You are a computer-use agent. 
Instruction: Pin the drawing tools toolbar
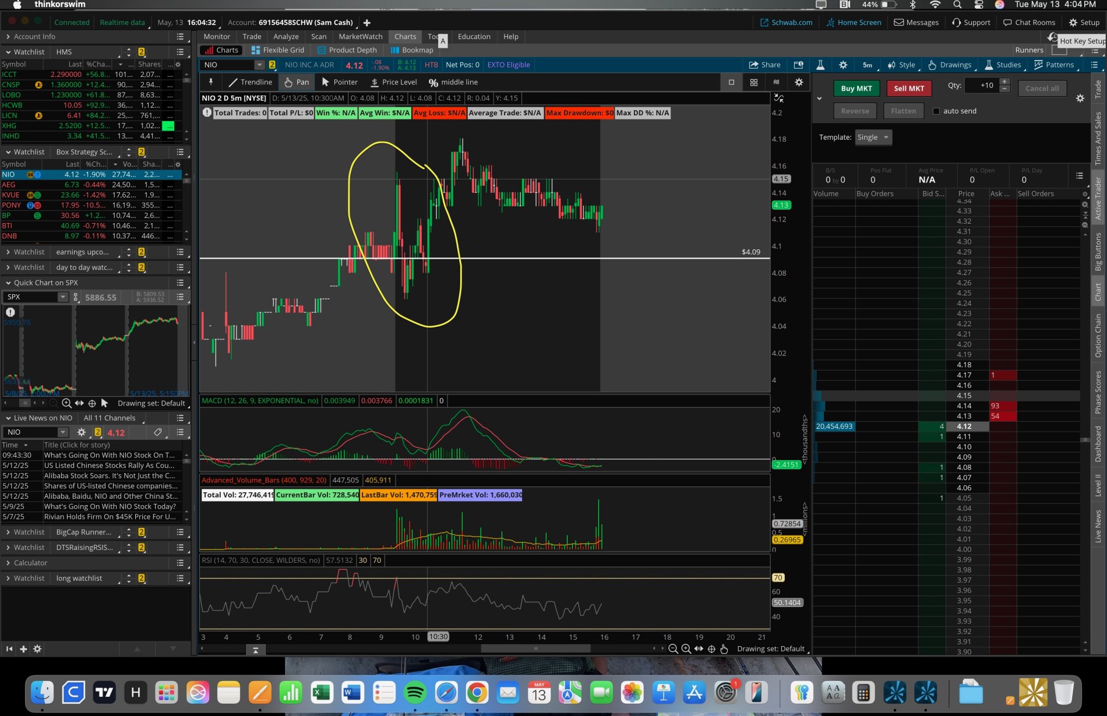pyautogui.click(x=211, y=82)
